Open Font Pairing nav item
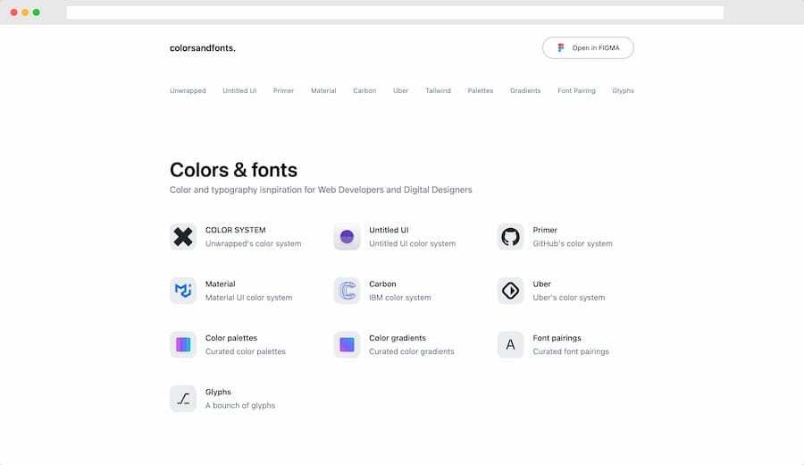The image size is (804, 465). click(576, 91)
